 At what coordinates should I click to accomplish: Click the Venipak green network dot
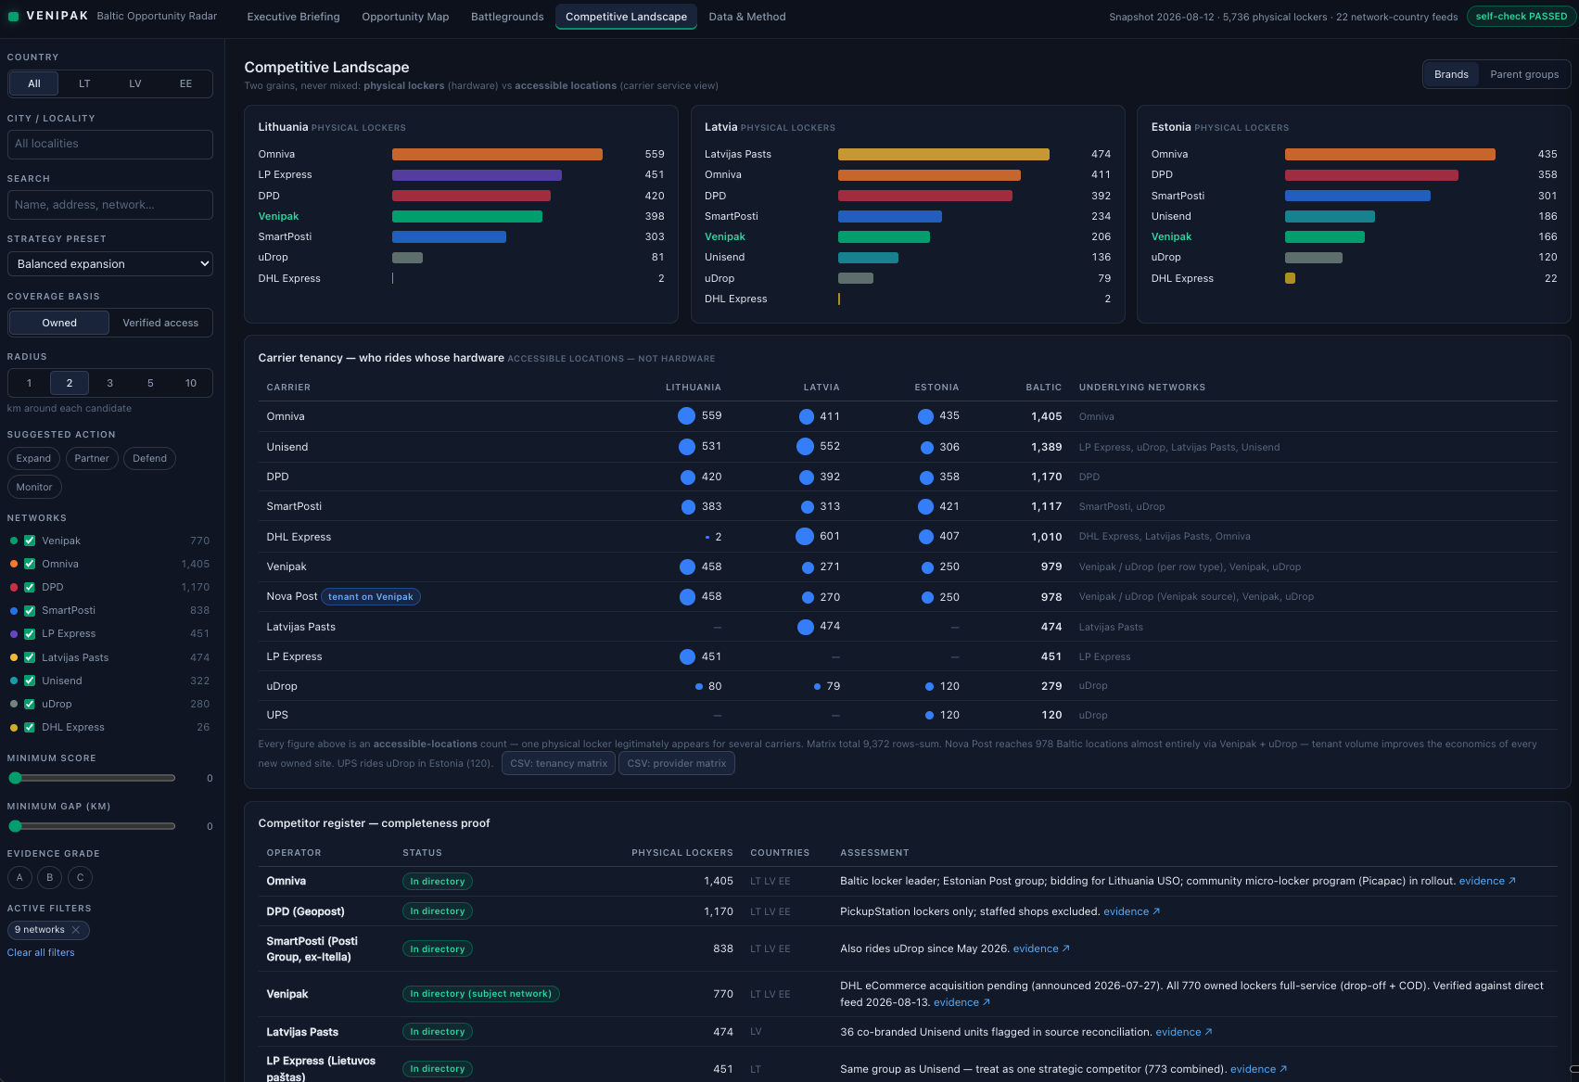[x=14, y=541]
